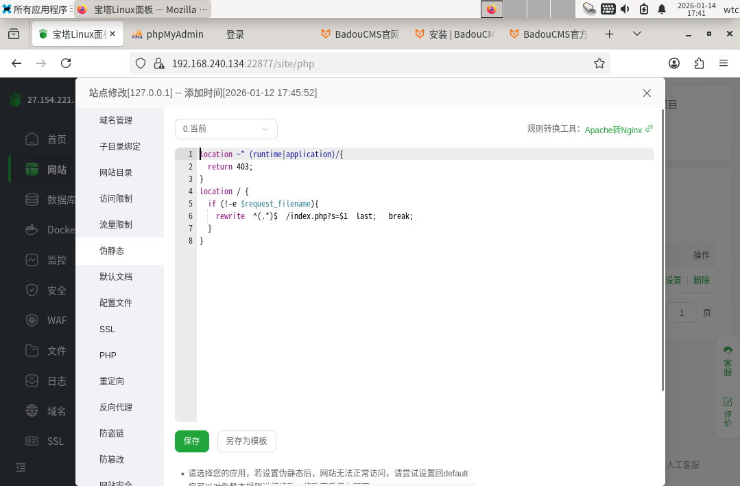The height and width of the screenshot is (486, 740).
Task: Open the 所有应用程序 applications menu
Action: tap(36, 9)
